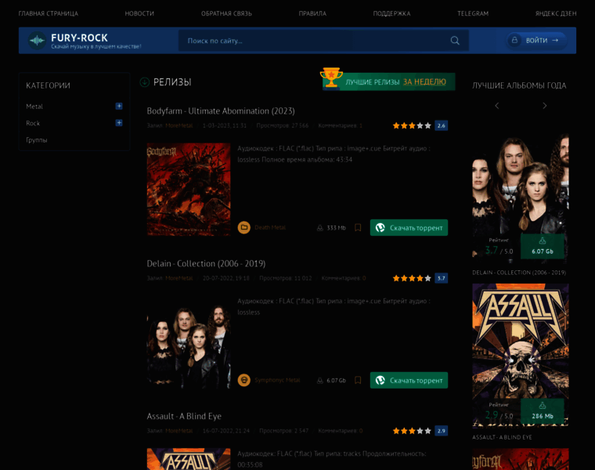Viewport: 595px width, 470px height.
Task: Open best releases За неделю link
Action: (424, 81)
